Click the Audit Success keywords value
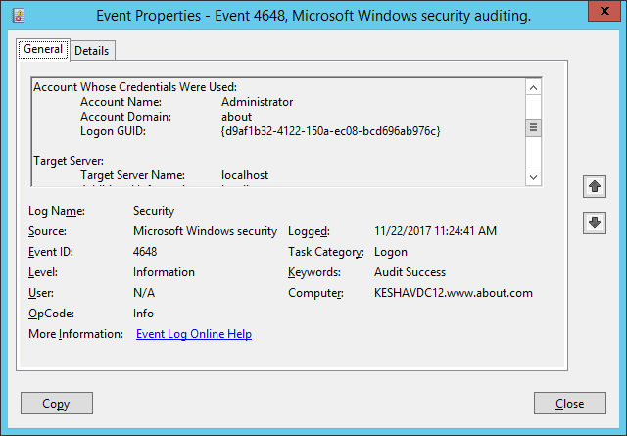This screenshot has height=436, width=627. click(x=410, y=272)
